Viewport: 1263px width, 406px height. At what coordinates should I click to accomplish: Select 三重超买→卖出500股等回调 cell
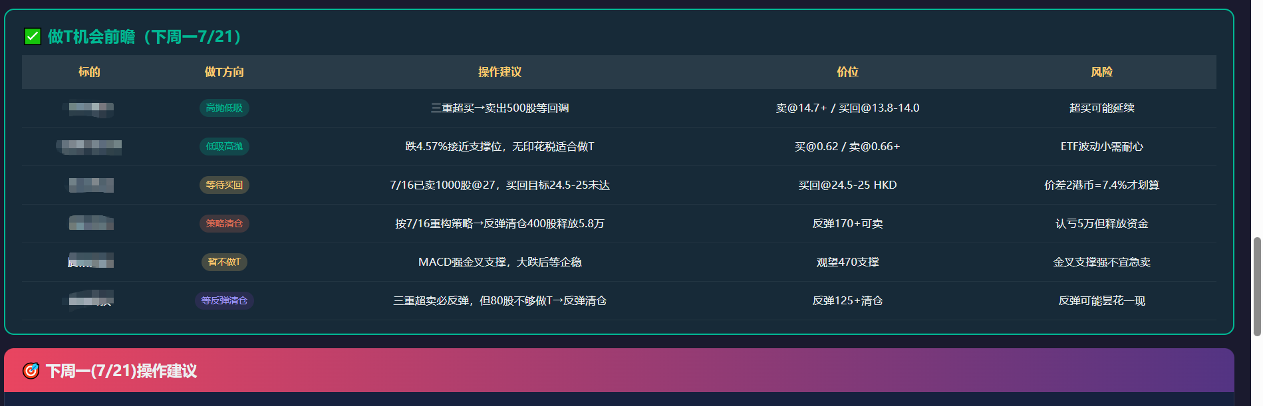pos(499,108)
